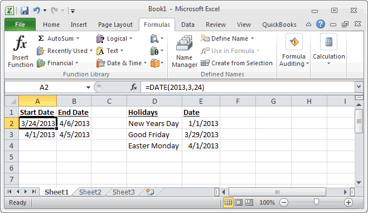Switch to the Page Layout tab
The image size is (368, 213).
[x=115, y=25]
